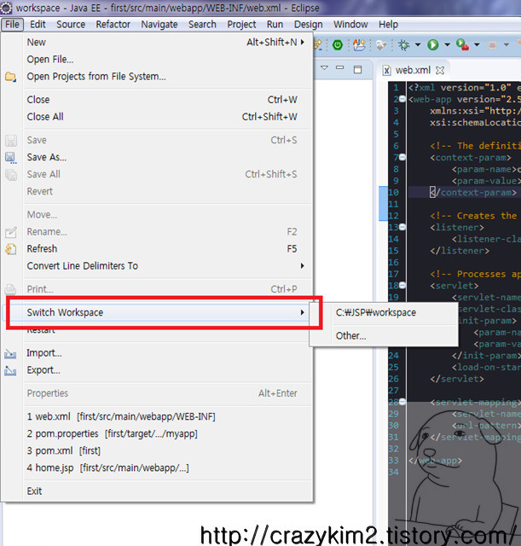Click the greyed gears build icon
The width and height of the screenshot is (521, 546).
pos(381,45)
